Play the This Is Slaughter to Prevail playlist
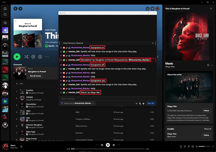The height and width of the screenshot is (152, 216). [x=17, y=57]
